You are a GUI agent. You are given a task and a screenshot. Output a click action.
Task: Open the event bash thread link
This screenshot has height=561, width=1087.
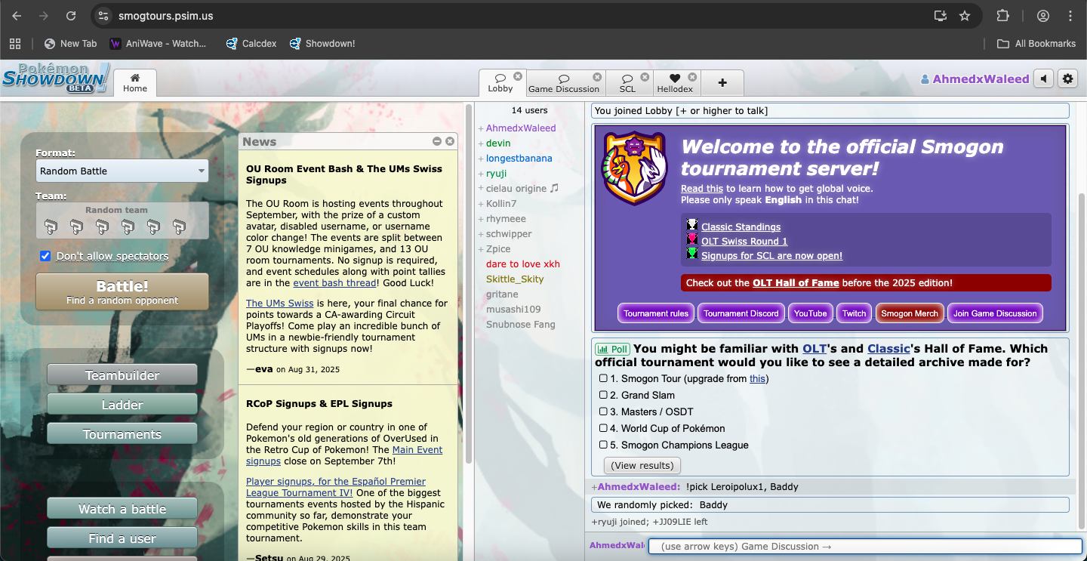[x=334, y=283]
